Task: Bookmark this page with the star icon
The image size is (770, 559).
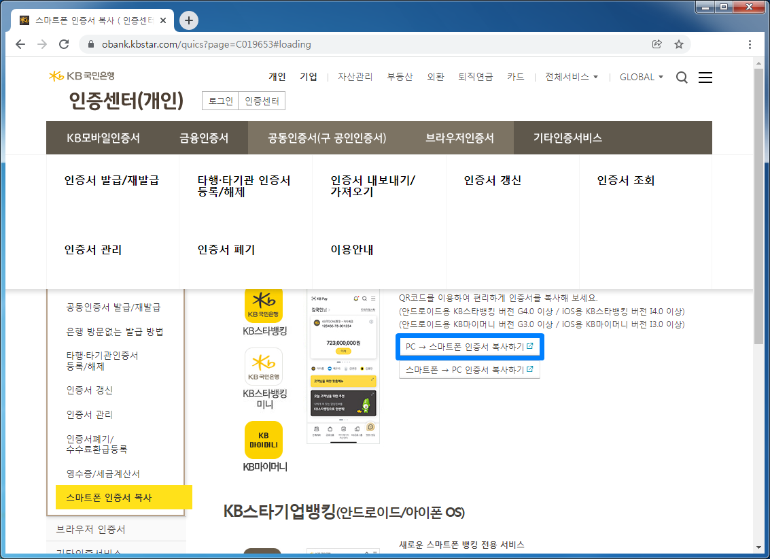Action: point(679,44)
